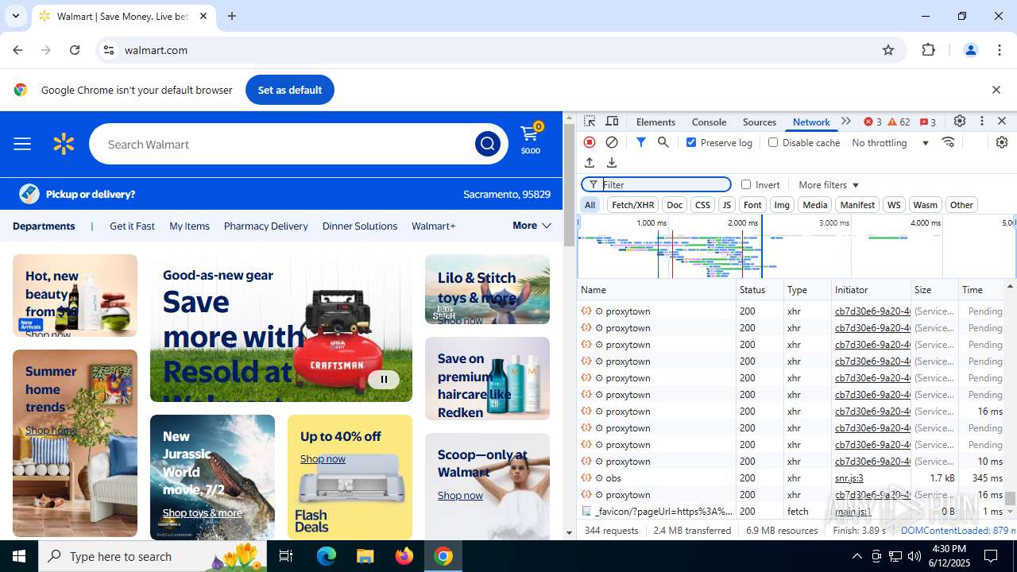Image resolution: width=1017 pixels, height=572 pixels.
Task: Click the network Filter input field
Action: (656, 184)
